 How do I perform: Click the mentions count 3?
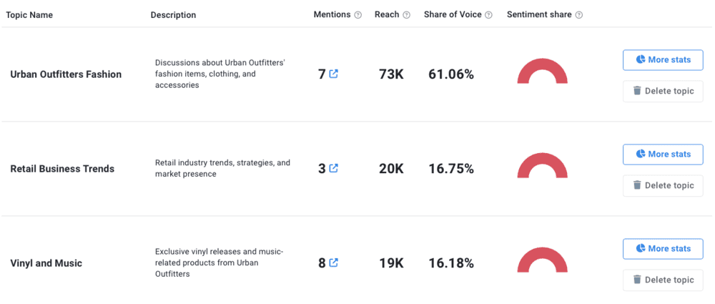322,169
